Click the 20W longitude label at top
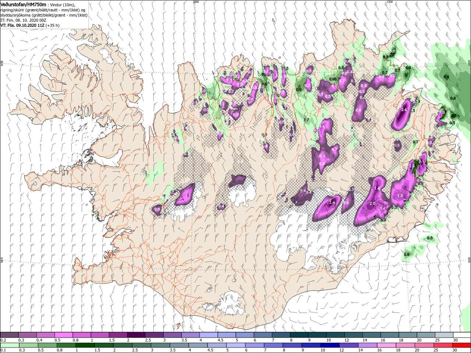471x353 pixels. [x=196, y=2]
